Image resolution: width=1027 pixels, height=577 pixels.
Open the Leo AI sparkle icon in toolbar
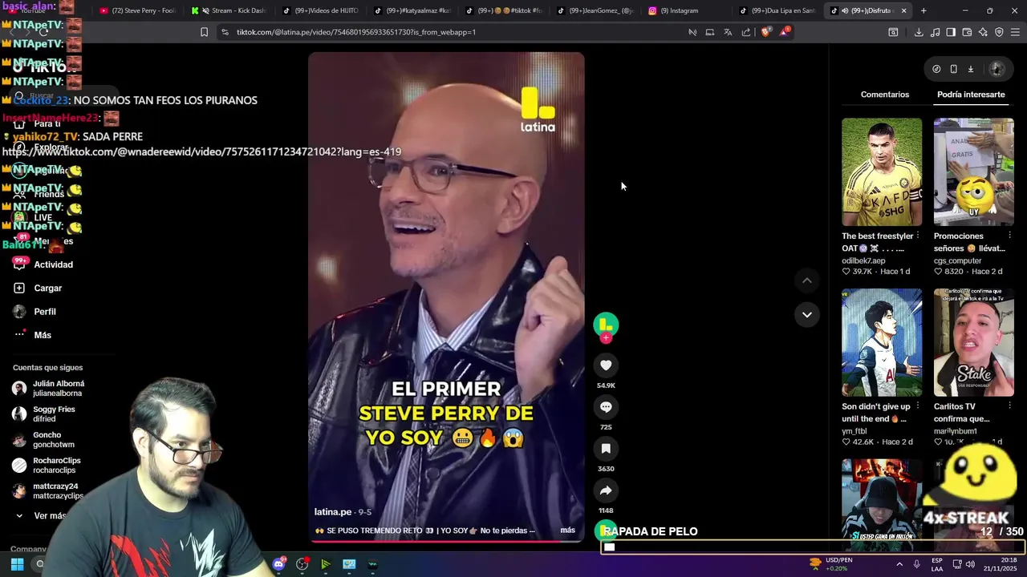pyautogui.click(x=983, y=32)
